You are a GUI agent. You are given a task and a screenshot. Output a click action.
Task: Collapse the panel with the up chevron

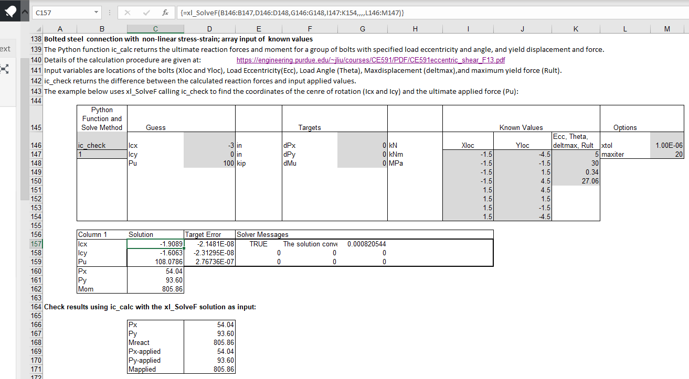pos(24,12)
